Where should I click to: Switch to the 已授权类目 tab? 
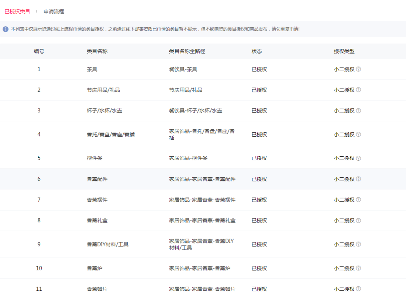pyautogui.click(x=17, y=11)
